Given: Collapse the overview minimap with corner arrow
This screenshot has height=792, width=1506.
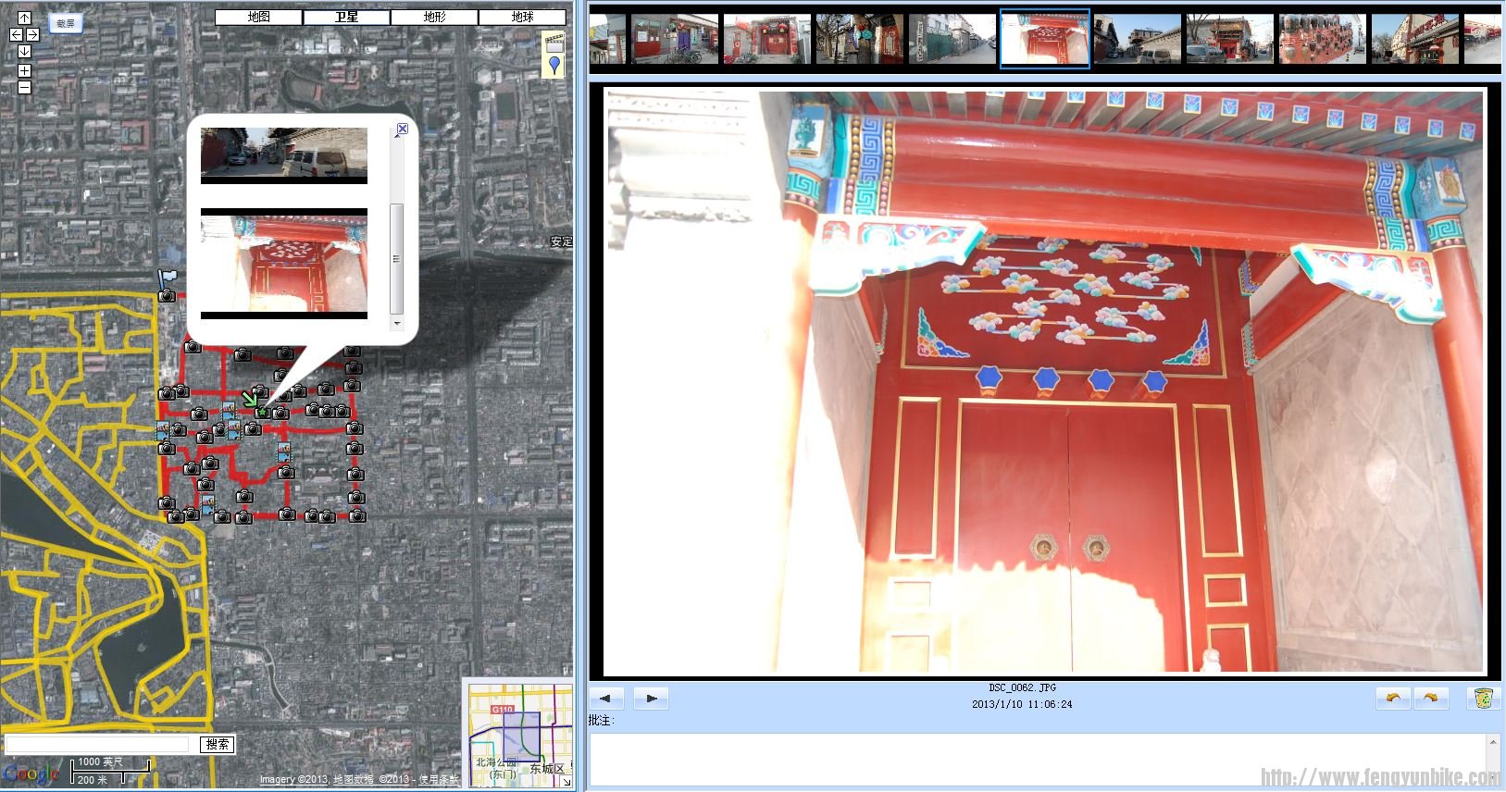Looking at the screenshot, I should pos(566,782).
